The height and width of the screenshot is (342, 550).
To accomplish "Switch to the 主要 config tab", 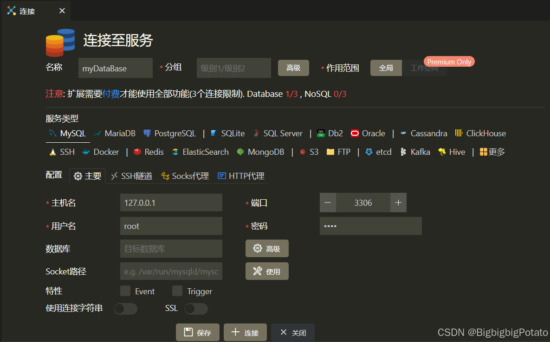I will [x=87, y=176].
